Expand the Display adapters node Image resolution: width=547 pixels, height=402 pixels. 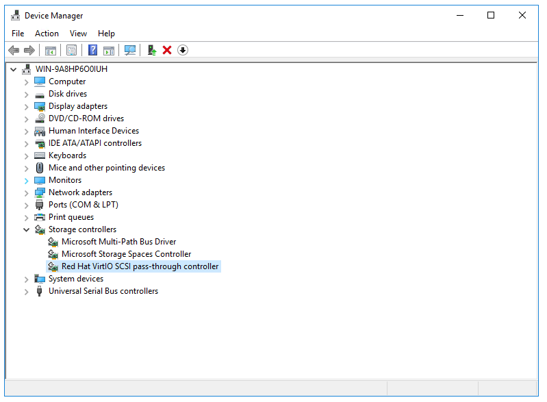click(27, 107)
